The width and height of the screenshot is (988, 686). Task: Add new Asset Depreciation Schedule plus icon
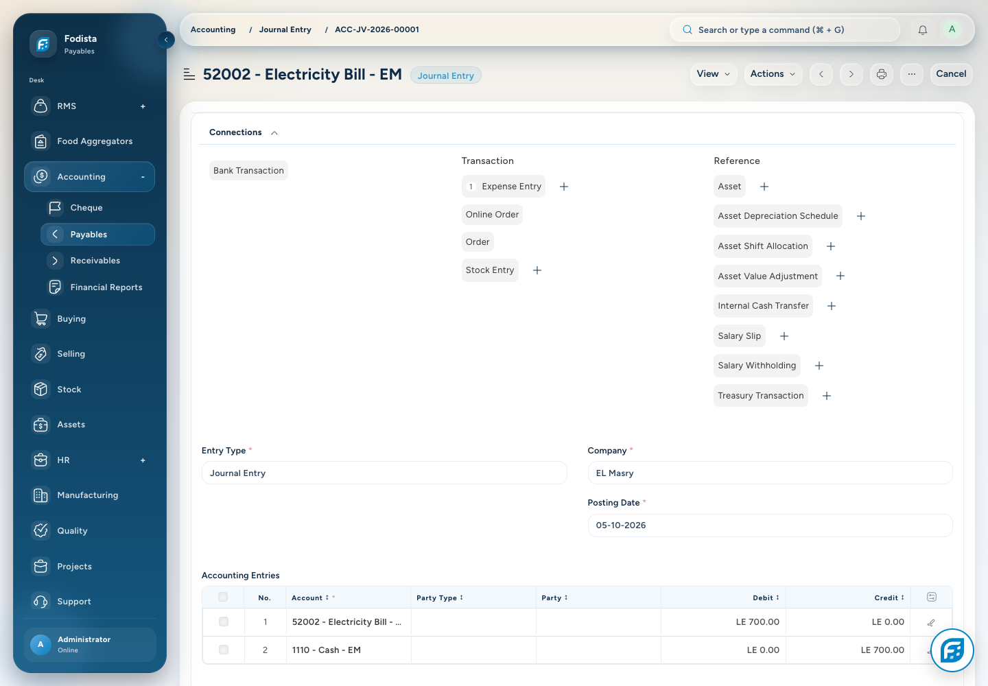[861, 216]
